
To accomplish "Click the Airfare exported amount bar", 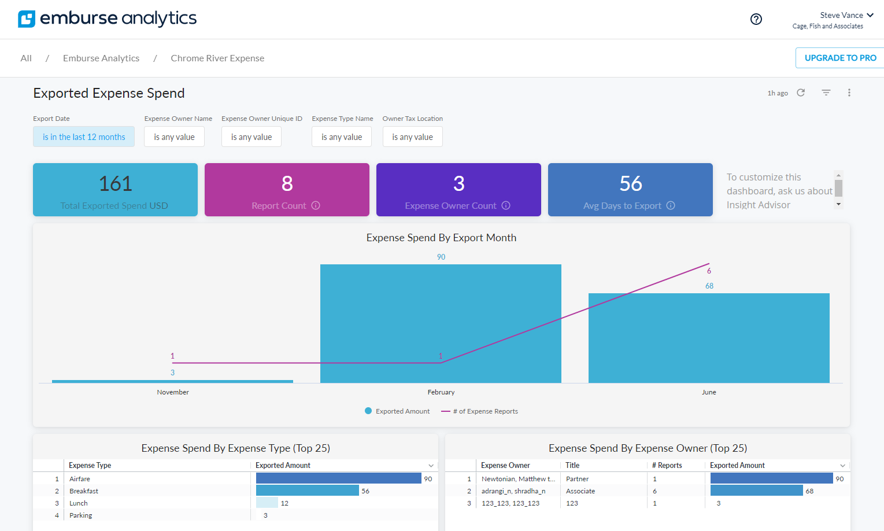I will [338, 478].
